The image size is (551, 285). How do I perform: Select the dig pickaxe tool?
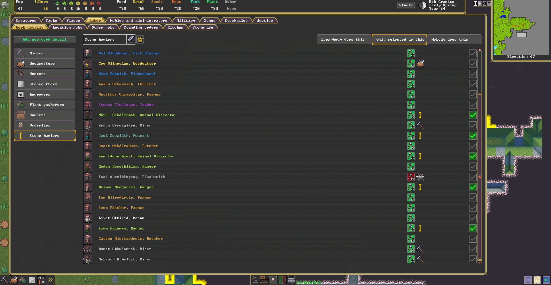point(5,280)
